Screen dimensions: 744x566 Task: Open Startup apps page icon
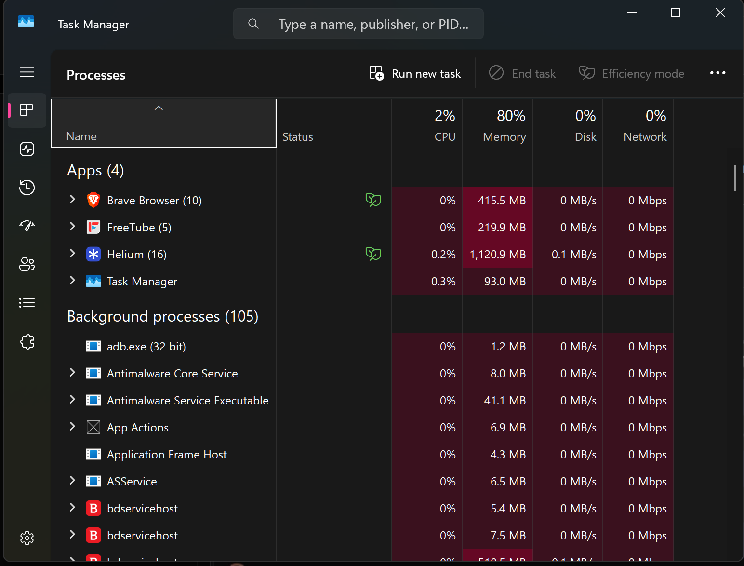click(27, 226)
